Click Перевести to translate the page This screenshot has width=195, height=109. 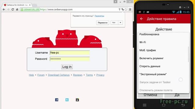tap(103, 23)
